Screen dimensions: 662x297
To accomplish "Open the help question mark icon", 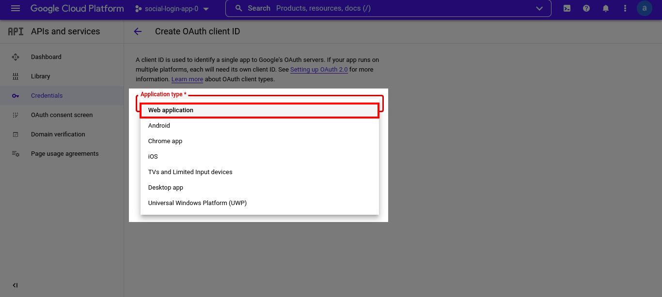I will (x=586, y=8).
